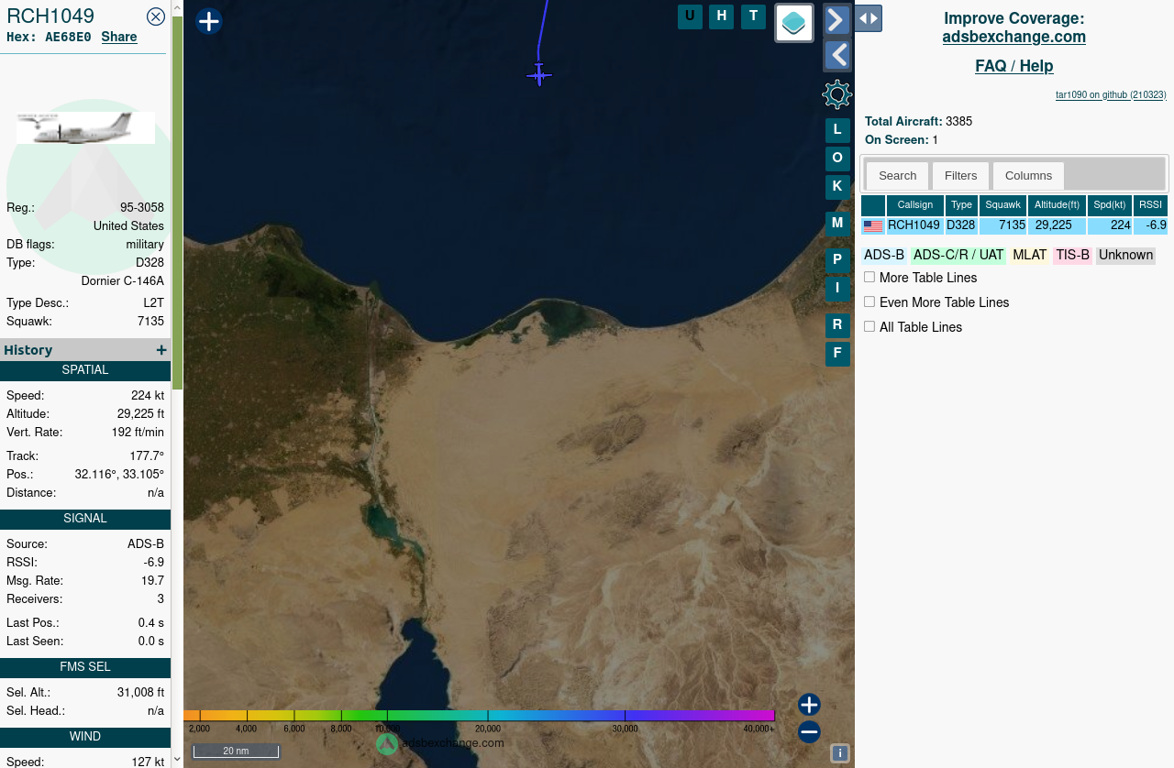Switch to the Filters tab
1174x768 pixels.
point(961,175)
